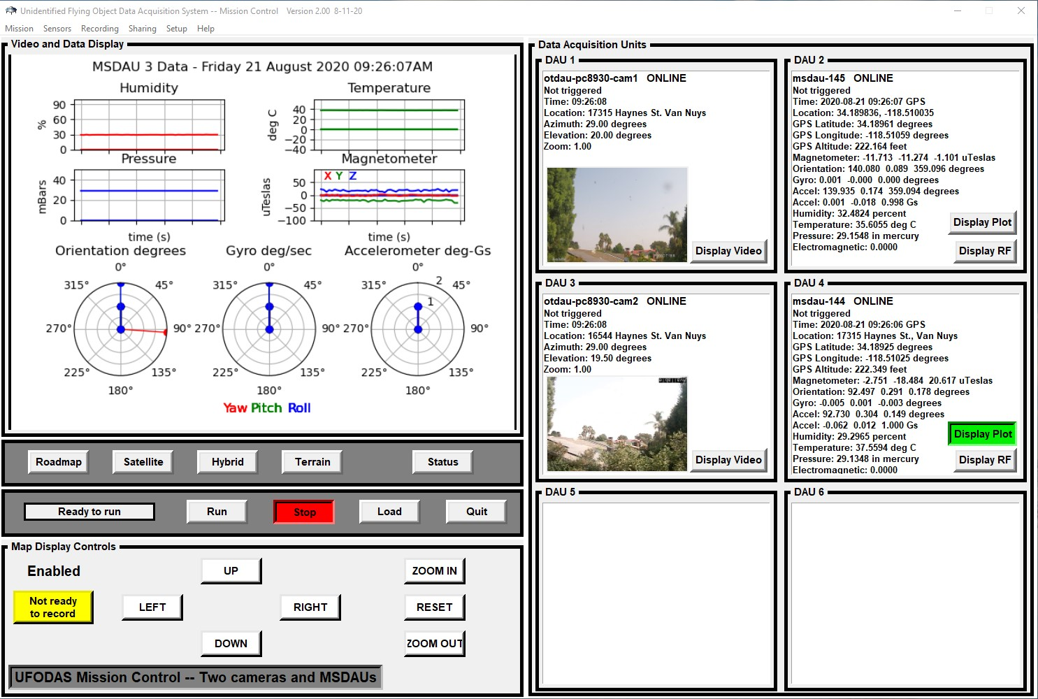1038x699 pixels.
Task: Click the Status button
Action: 443,462
